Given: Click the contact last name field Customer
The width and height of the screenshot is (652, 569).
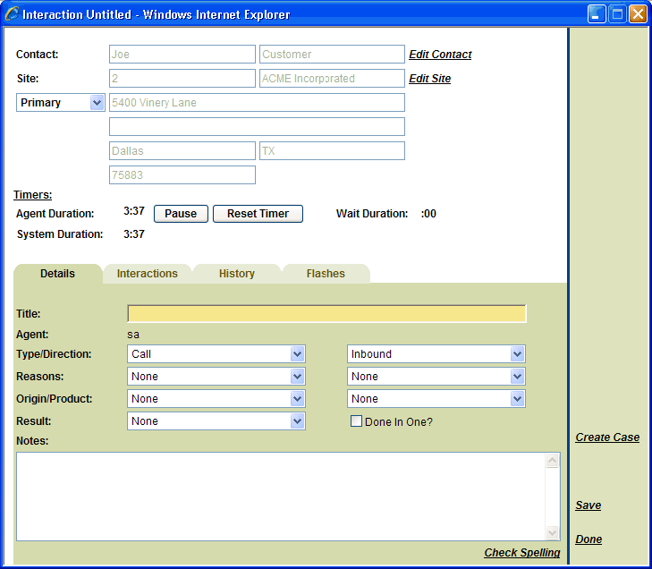Looking at the screenshot, I should 332,54.
